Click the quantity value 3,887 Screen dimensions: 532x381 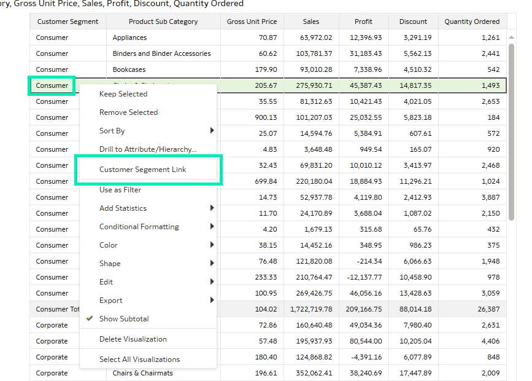[491, 197]
